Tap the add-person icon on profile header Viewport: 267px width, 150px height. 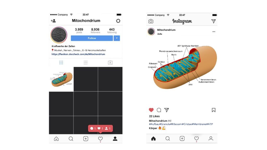[53, 21]
